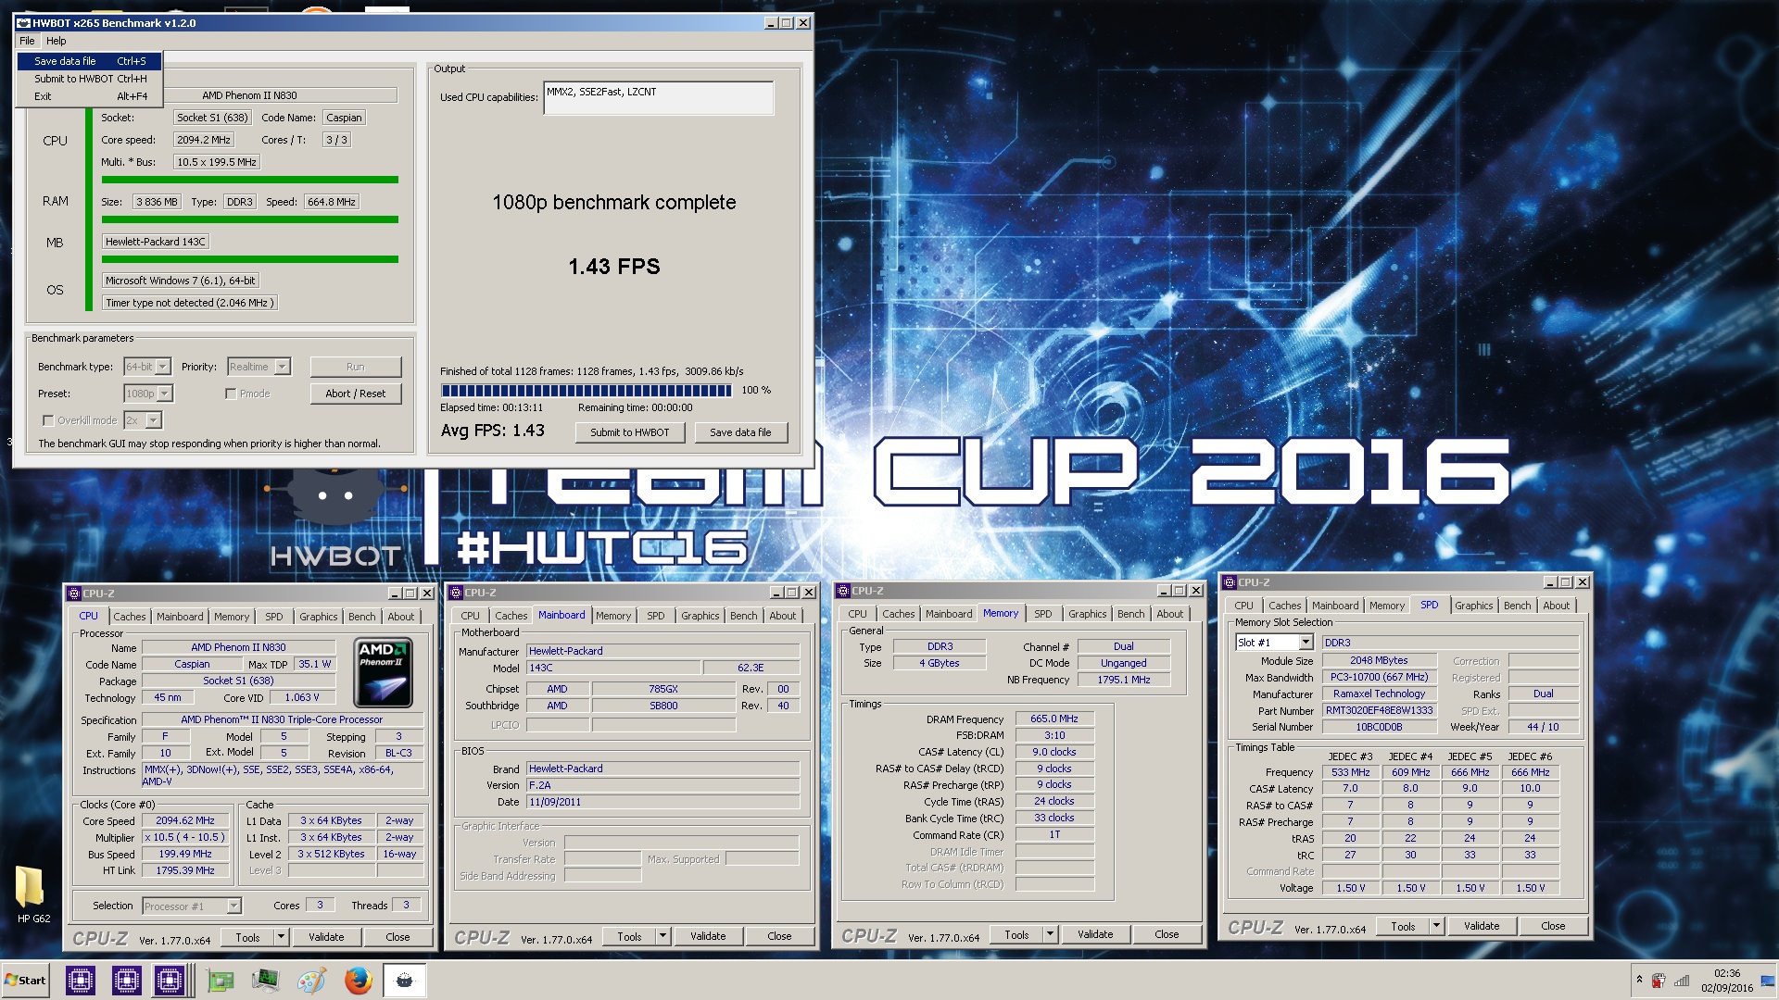Click HWBOT x265 Benchmark title bar icon
This screenshot has width=1779, height=1000.
click(24, 23)
